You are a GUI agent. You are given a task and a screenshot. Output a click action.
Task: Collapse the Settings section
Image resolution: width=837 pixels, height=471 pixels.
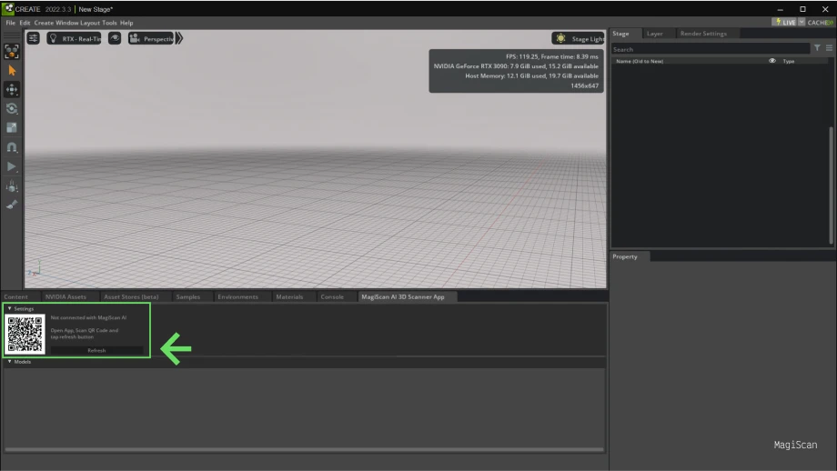coord(10,309)
